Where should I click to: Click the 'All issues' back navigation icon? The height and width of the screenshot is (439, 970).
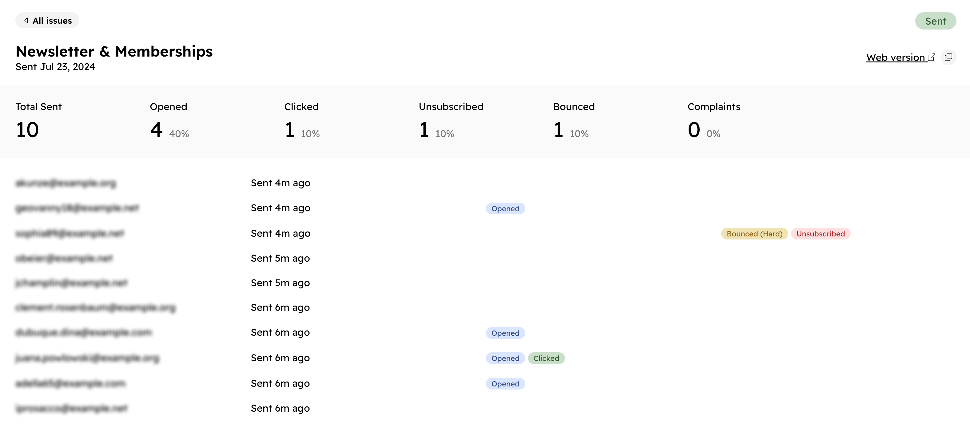[24, 20]
